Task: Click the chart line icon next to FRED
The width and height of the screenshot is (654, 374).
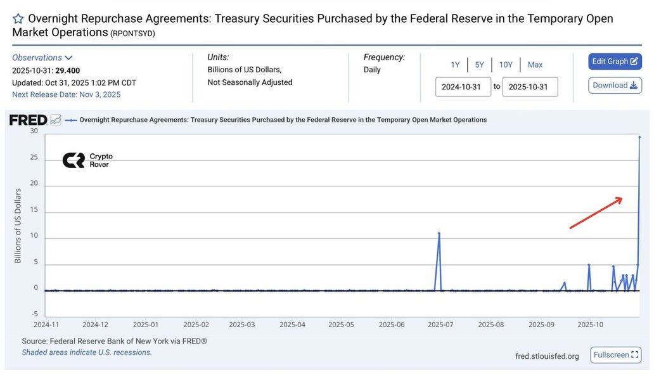Action: click(x=56, y=120)
